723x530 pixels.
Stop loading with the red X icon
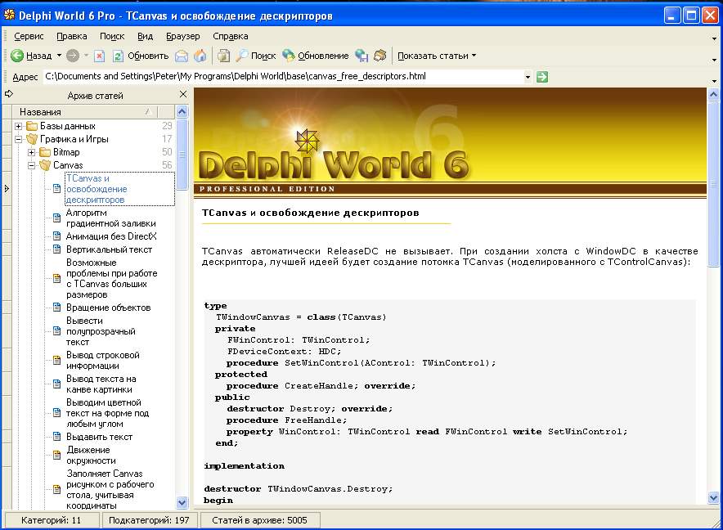[x=99, y=56]
